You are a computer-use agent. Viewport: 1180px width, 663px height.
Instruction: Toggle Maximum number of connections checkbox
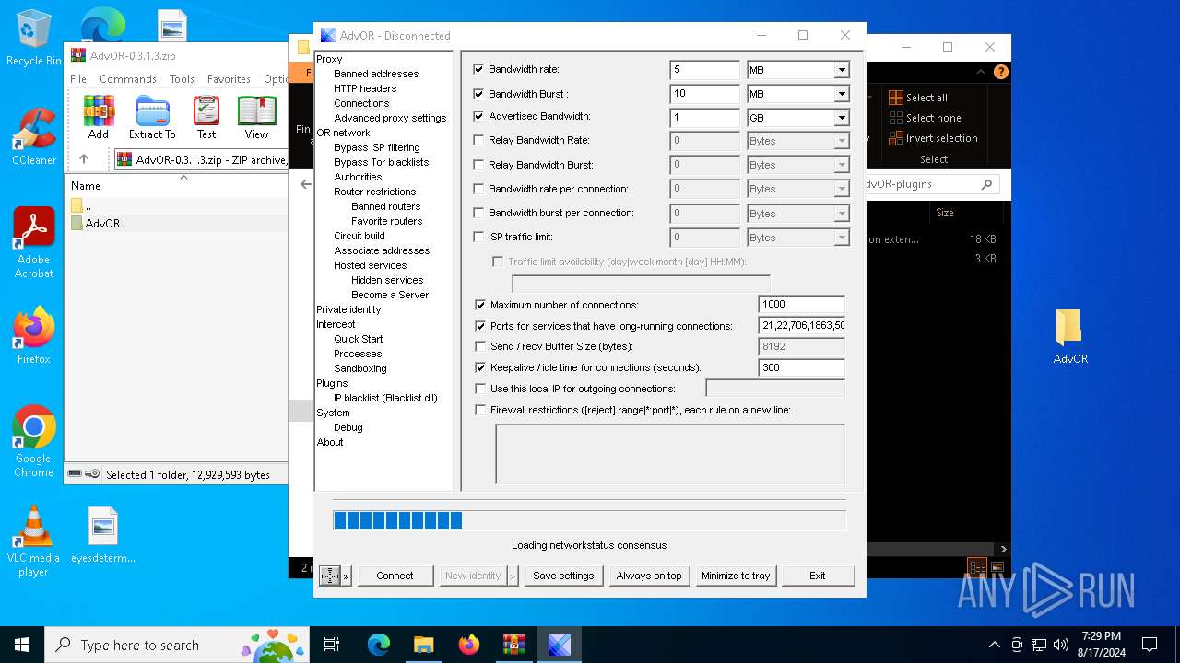tap(480, 305)
